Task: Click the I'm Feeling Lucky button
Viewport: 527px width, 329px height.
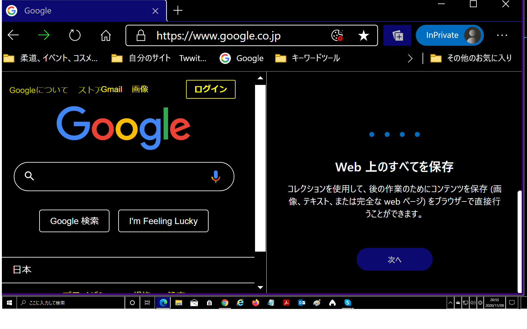Action: [x=163, y=221]
